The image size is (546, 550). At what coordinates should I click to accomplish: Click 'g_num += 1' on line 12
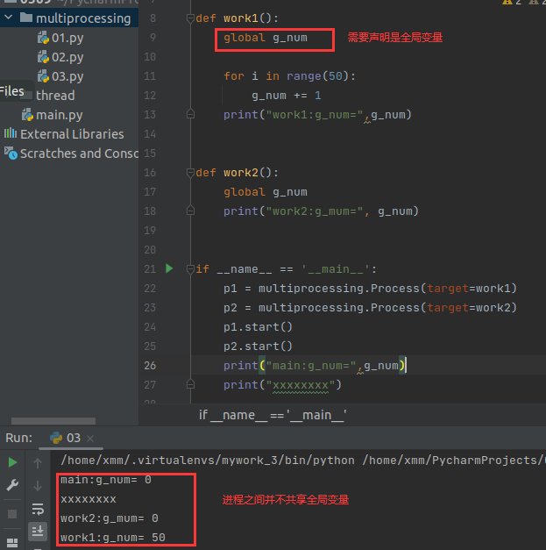click(x=287, y=96)
